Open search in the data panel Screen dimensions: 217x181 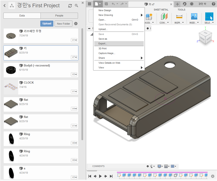coord(76,6)
